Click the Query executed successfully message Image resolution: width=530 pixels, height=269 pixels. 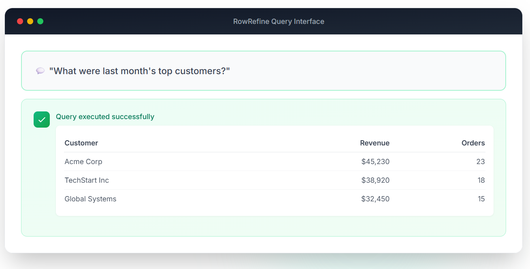point(105,117)
